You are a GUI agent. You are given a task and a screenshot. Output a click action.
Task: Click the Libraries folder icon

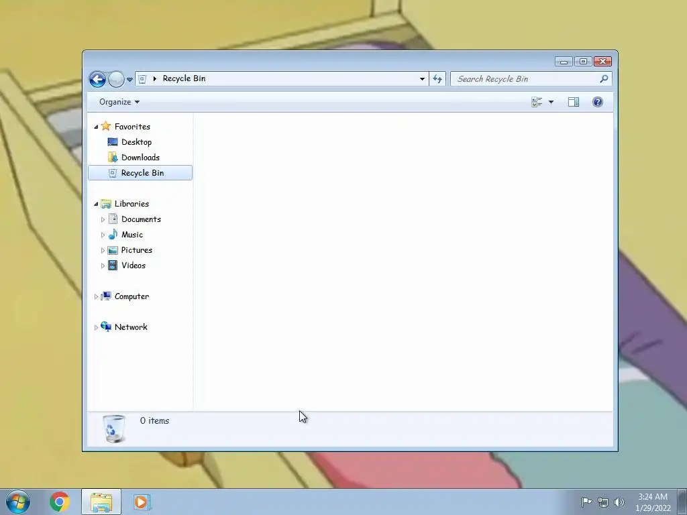tap(105, 204)
